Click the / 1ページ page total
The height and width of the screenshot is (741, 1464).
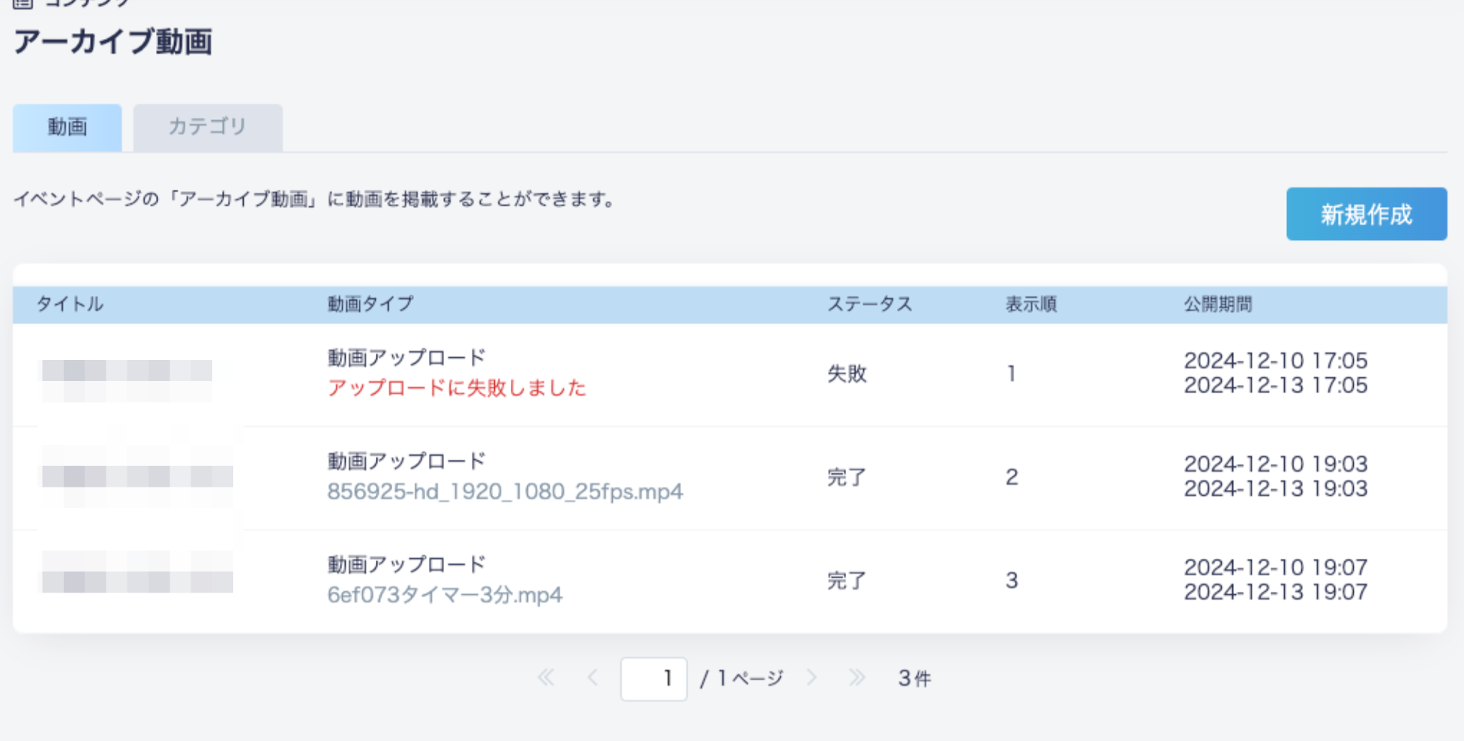[x=742, y=679]
